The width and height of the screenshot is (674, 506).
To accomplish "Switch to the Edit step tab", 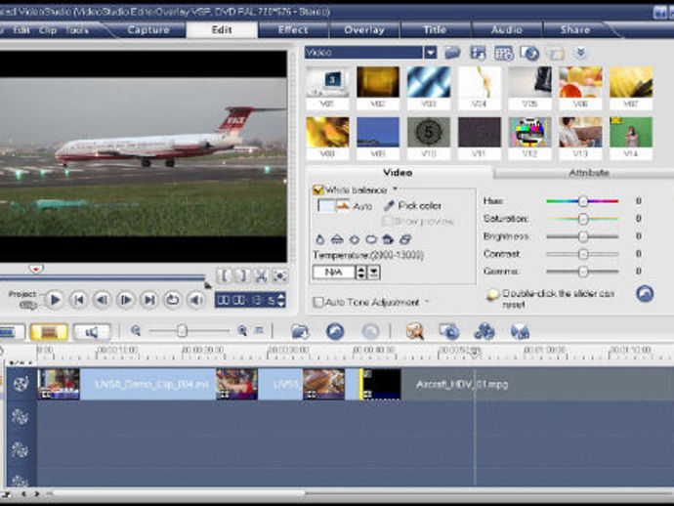I will pyautogui.click(x=222, y=30).
